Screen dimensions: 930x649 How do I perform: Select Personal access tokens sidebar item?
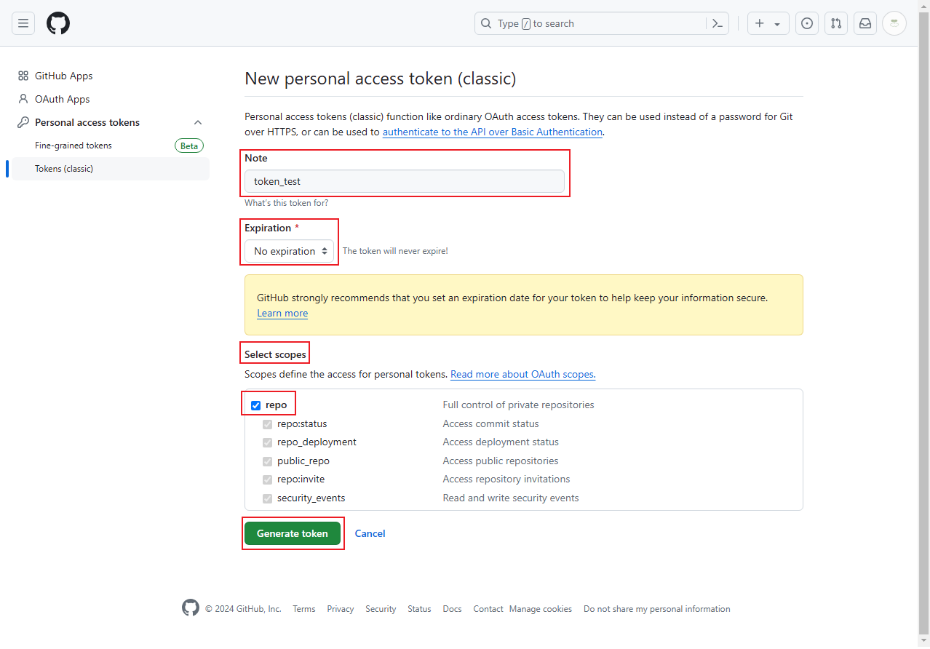(111, 122)
